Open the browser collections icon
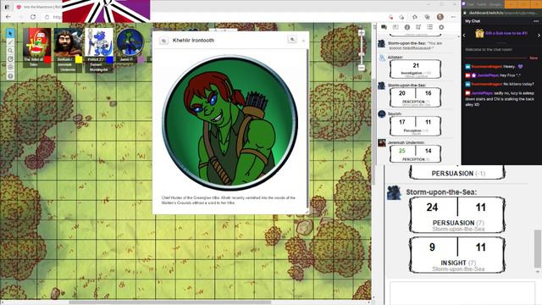 tap(428, 17)
